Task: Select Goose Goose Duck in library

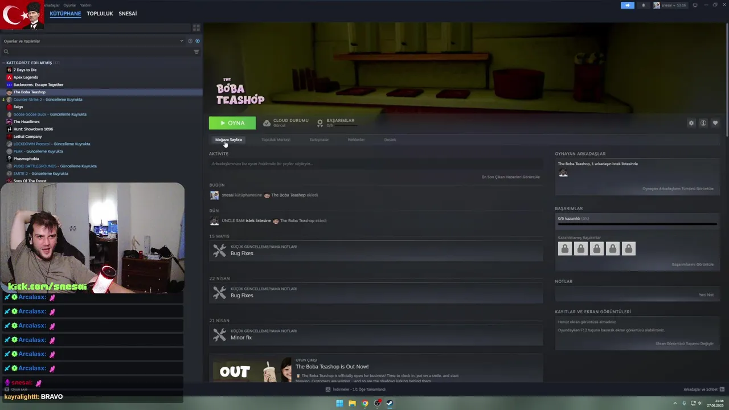Action: pos(50,114)
